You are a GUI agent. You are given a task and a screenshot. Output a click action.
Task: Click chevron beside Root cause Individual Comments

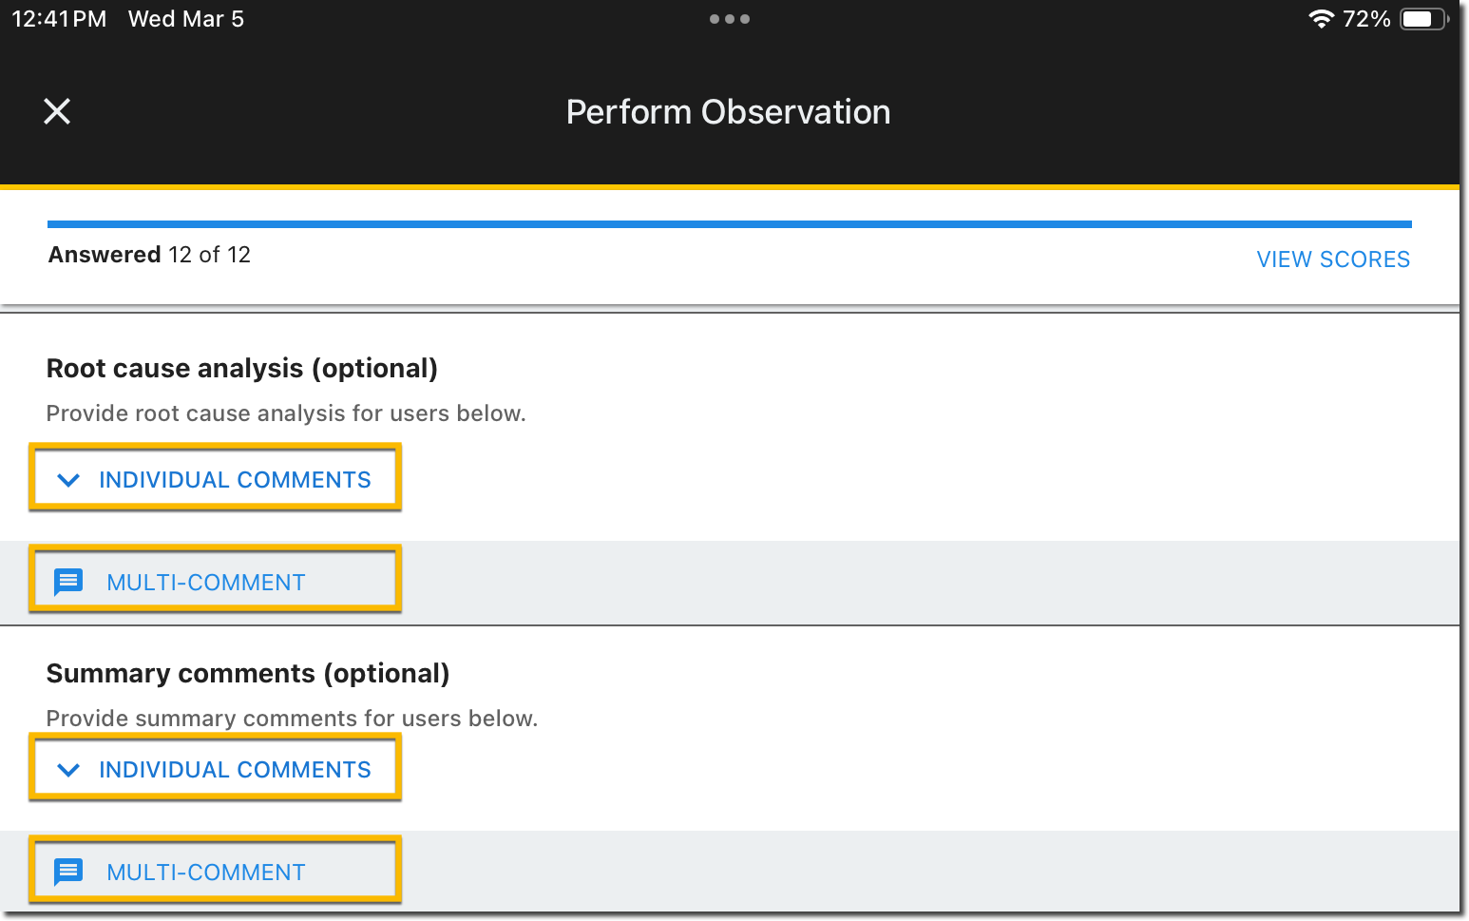click(x=68, y=480)
